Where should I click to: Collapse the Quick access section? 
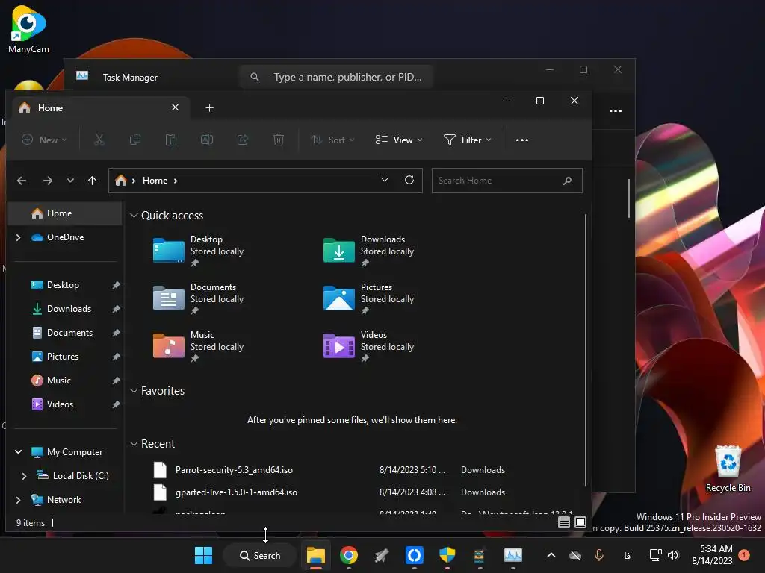point(134,216)
